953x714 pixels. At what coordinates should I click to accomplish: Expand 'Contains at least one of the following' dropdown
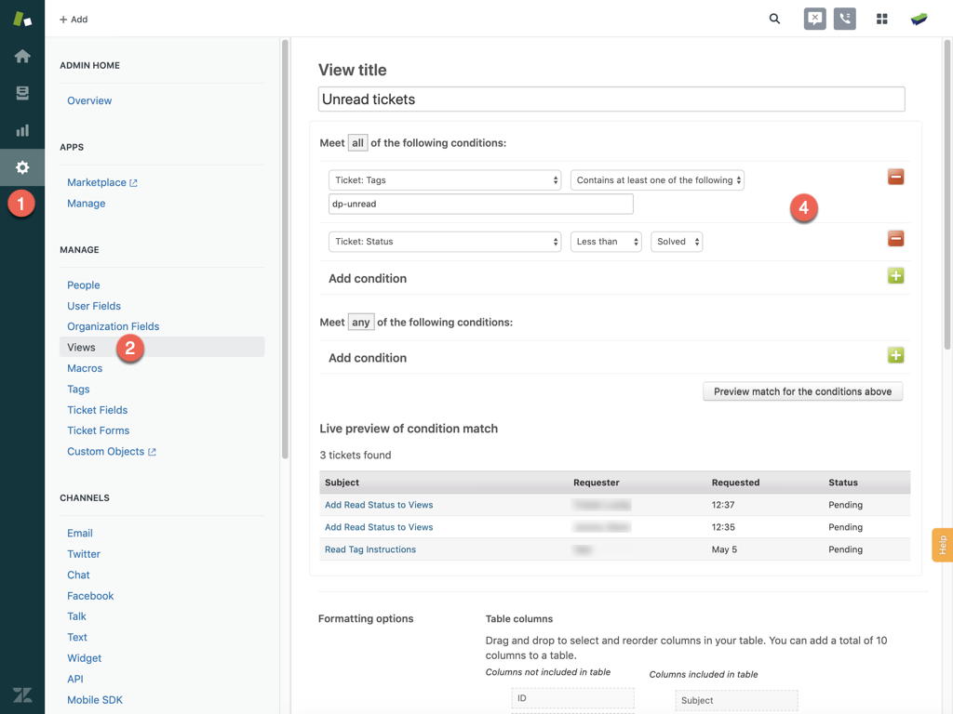(x=657, y=180)
